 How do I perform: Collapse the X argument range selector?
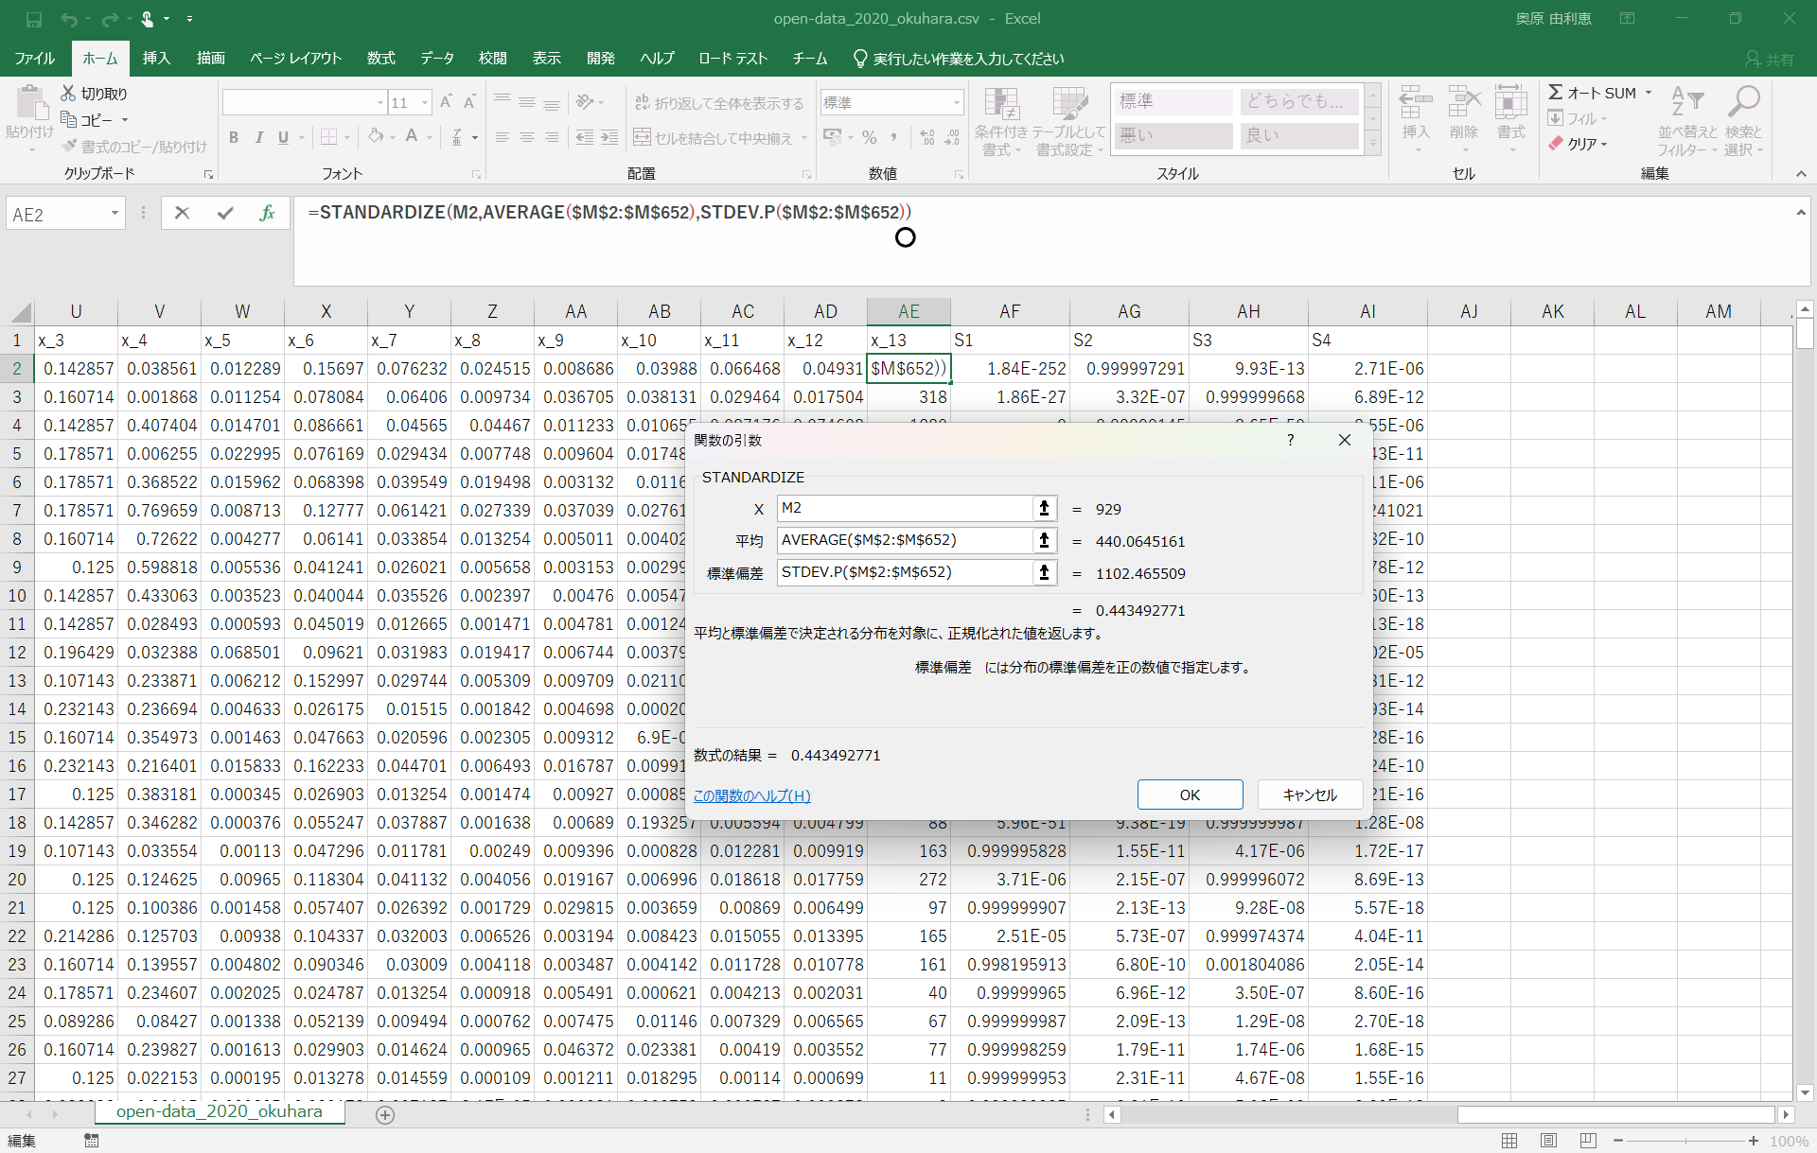point(1044,509)
